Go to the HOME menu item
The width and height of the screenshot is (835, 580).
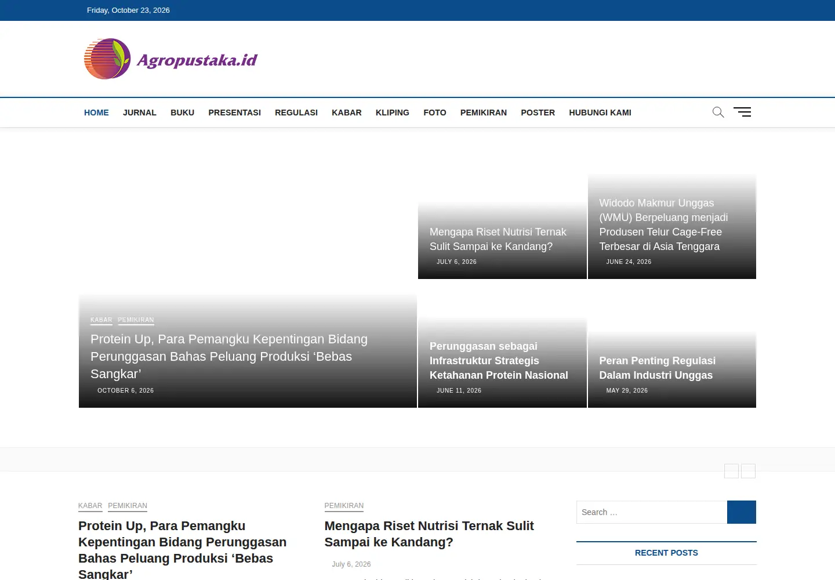[x=96, y=113]
